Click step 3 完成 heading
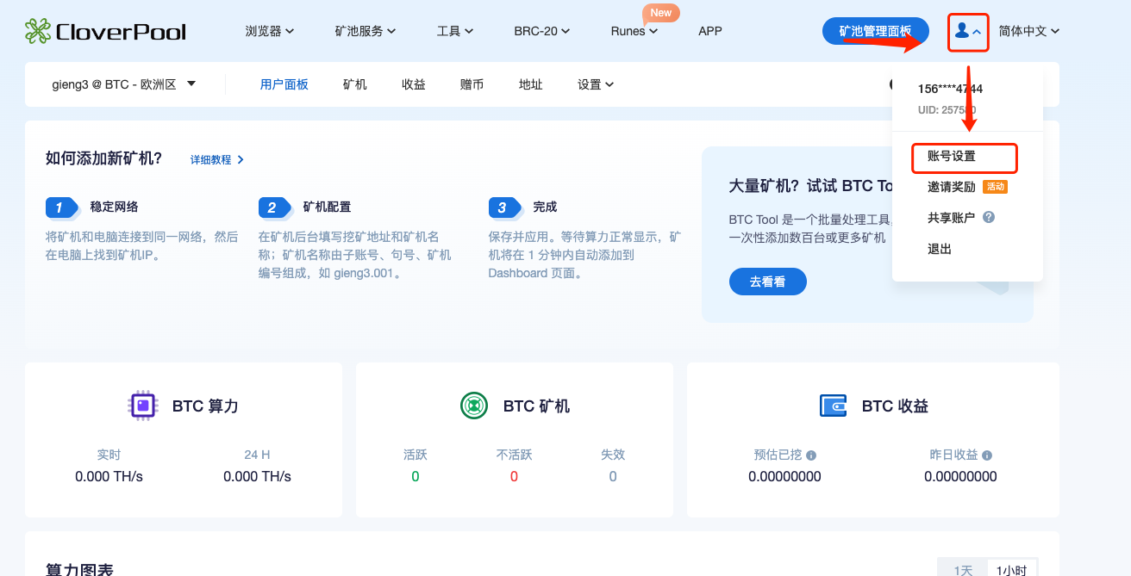Viewport: 1131px width, 576px height. [x=545, y=207]
